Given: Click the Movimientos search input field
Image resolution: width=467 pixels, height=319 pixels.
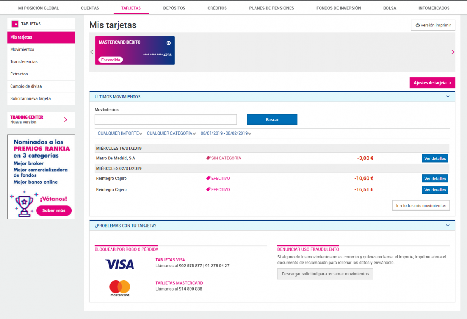Looking at the screenshot, I should point(165,119).
